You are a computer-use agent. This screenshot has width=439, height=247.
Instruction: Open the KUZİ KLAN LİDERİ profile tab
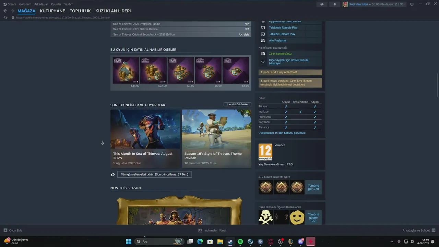[x=113, y=11]
